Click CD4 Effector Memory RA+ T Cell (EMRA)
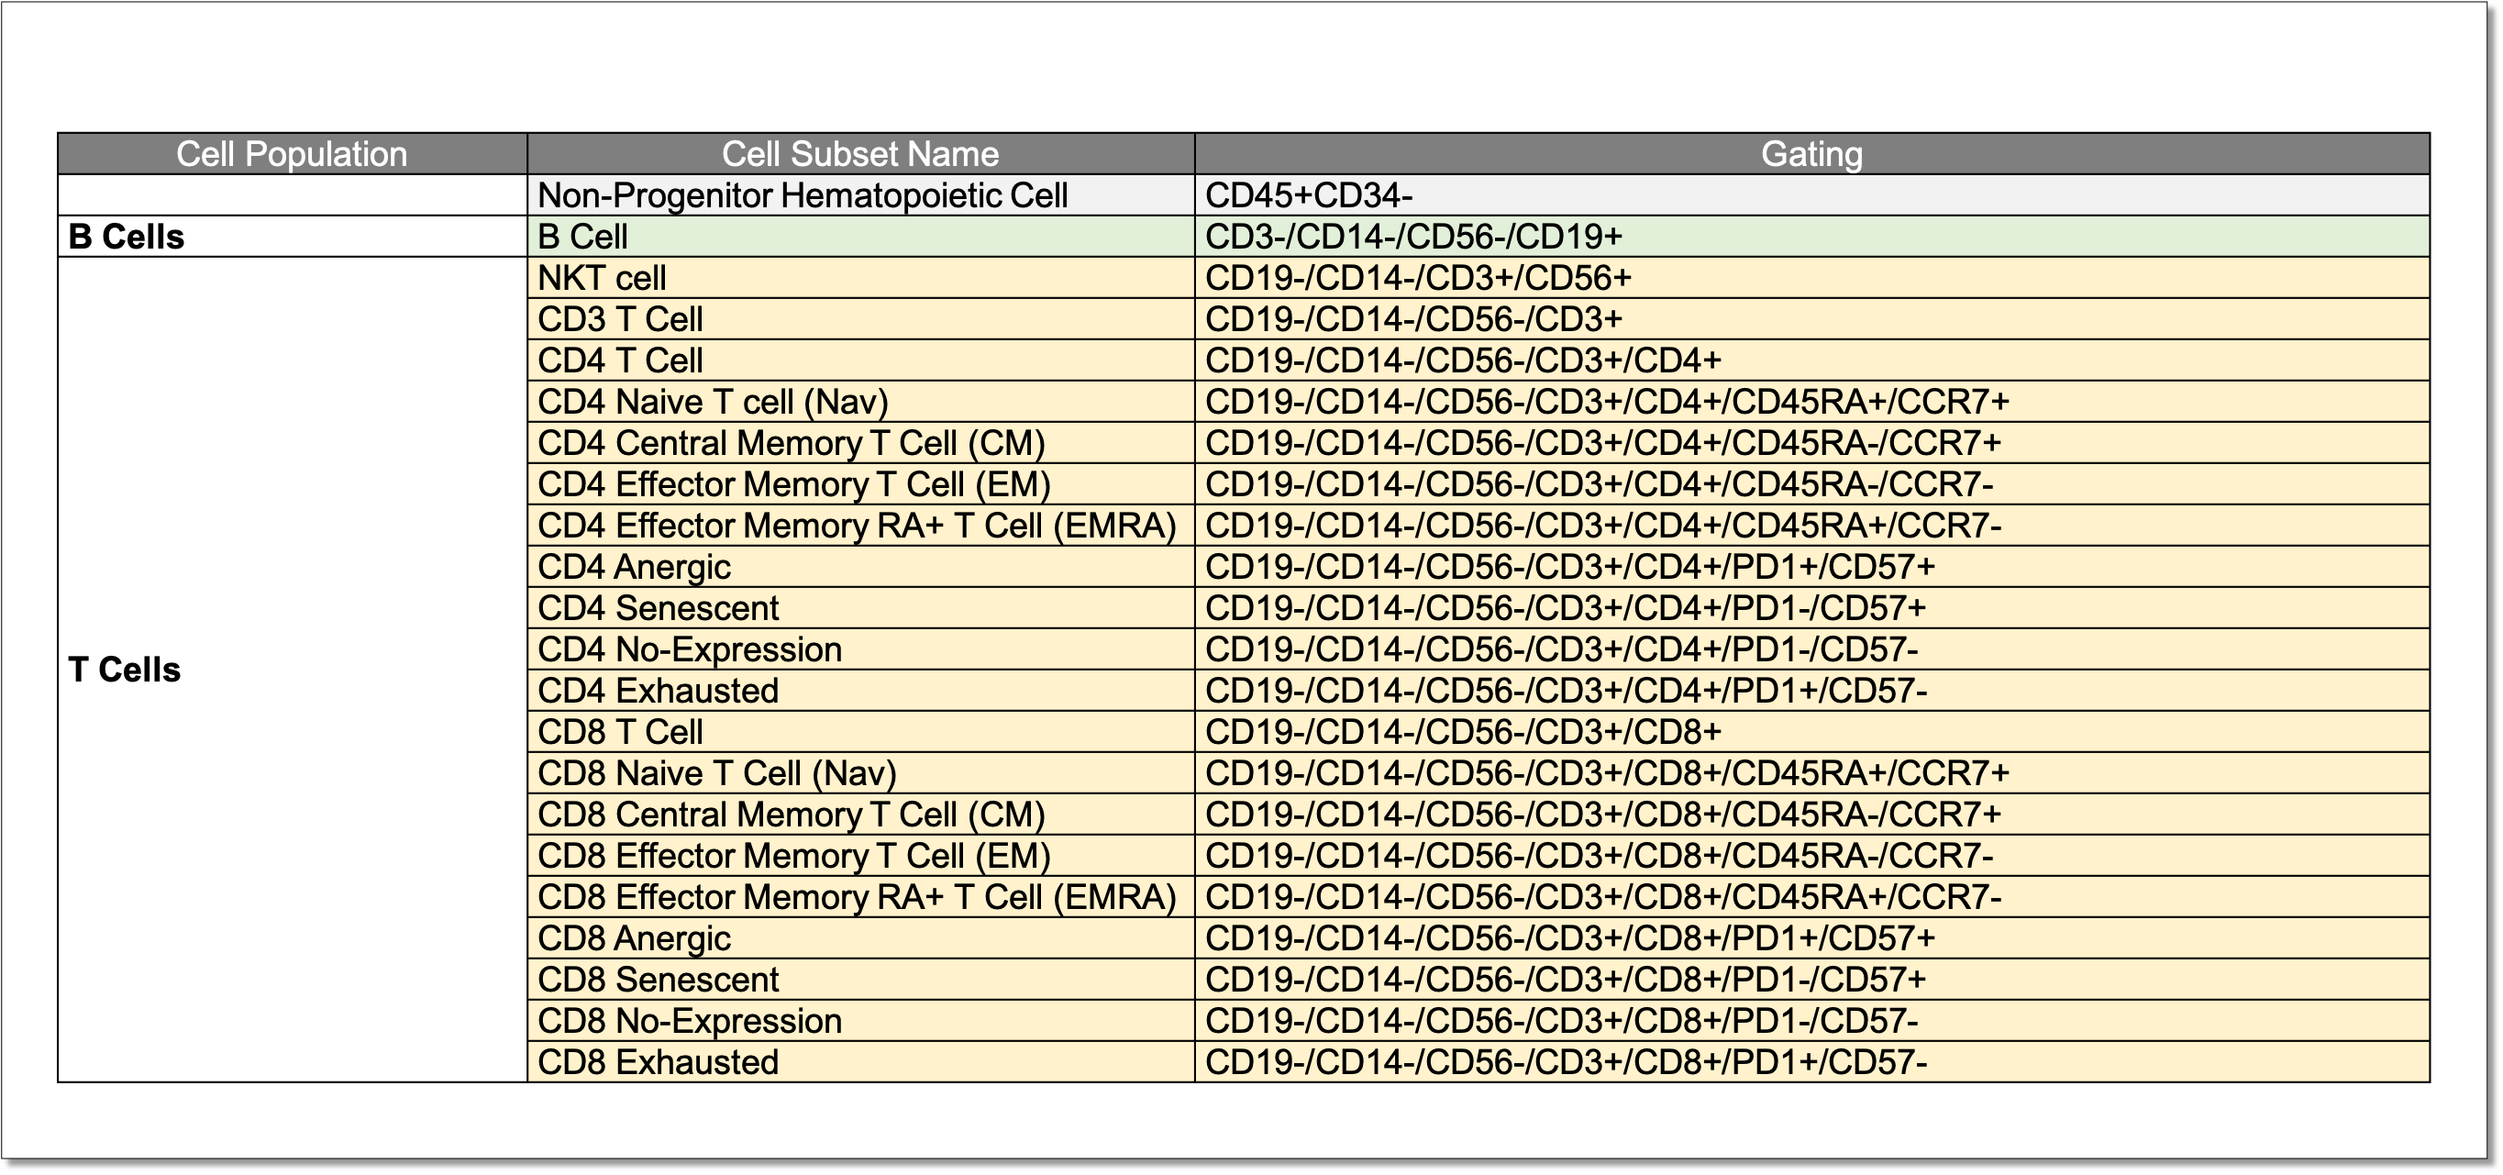 pyautogui.click(x=857, y=526)
